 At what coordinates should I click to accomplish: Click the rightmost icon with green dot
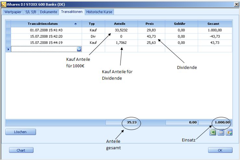tap(229, 132)
